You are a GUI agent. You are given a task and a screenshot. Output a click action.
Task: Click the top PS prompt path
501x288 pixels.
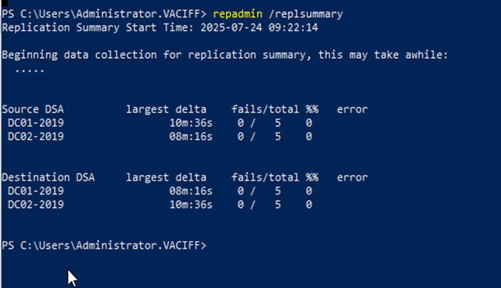(103, 14)
